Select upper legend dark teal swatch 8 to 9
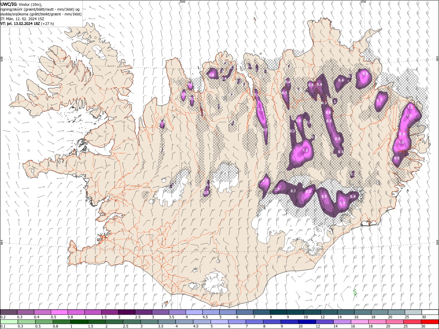The image size is (439, 329). [x=278, y=312]
